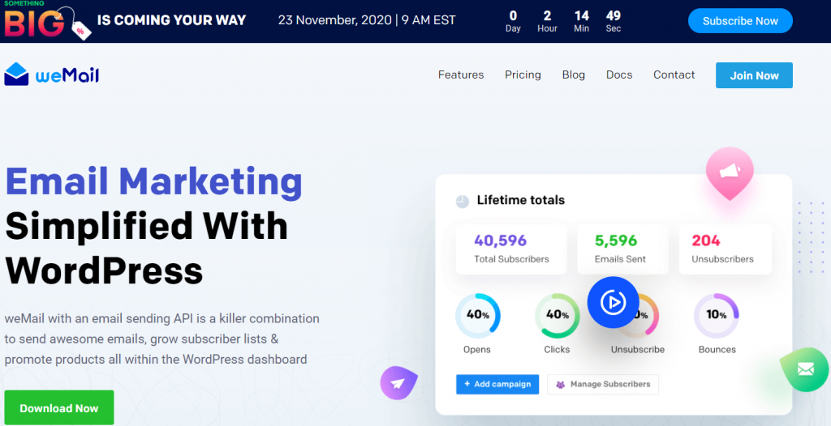The height and width of the screenshot is (426, 831).
Task: Click the 204 Unsubscribers card
Action: (725, 249)
